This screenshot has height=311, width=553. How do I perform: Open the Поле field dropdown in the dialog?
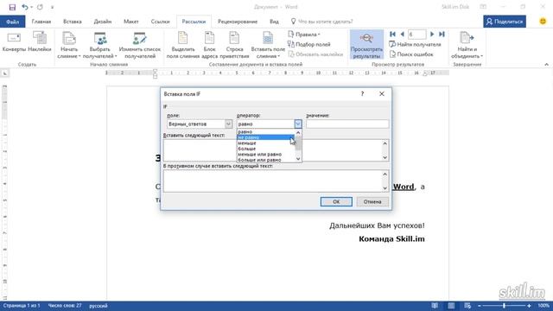(x=228, y=124)
